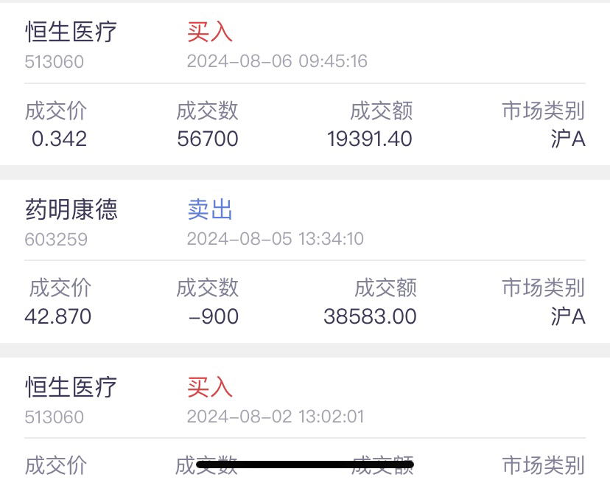Tap 沪A market type in first card
The image size is (610, 480).
(x=568, y=139)
